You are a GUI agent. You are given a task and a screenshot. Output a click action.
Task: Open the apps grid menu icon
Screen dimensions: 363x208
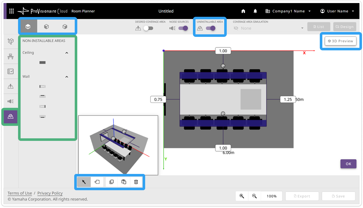[x=11, y=11]
